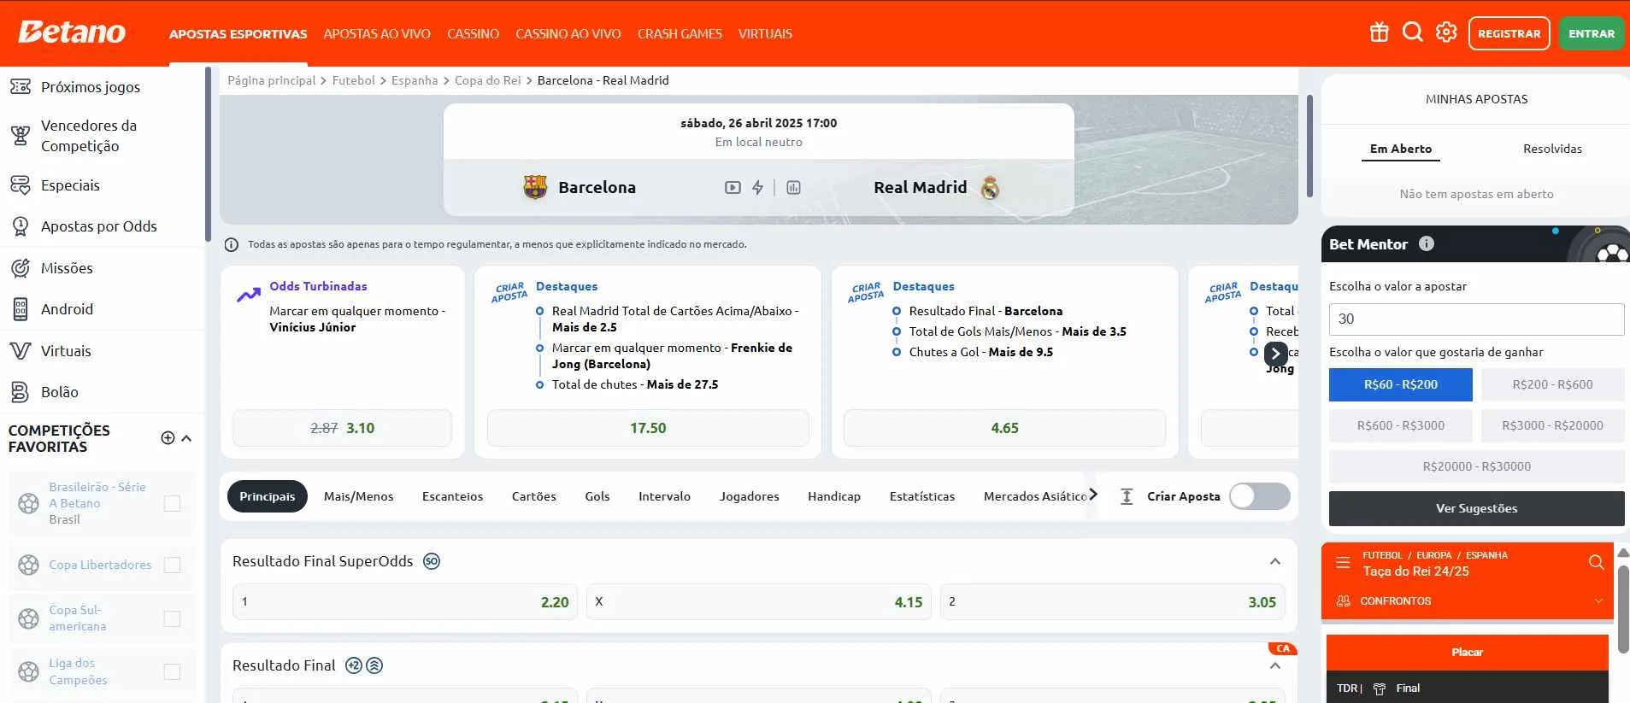Screen dimensions: 1630x703
Task: Open Cassino top menu
Action: tap(473, 33)
